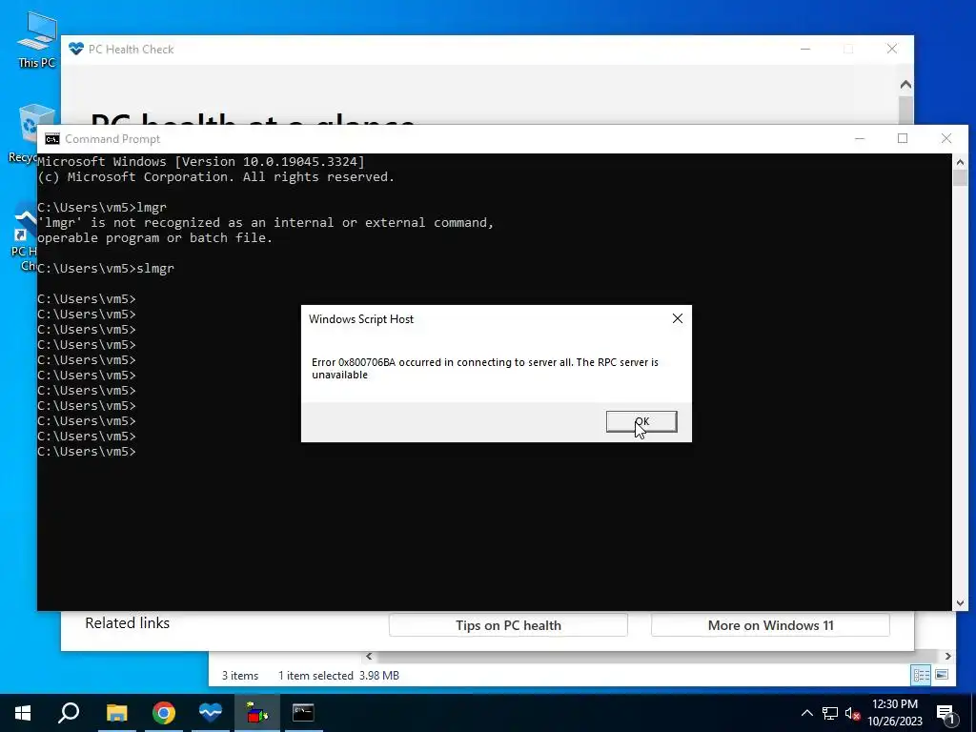
Task: Minimize the Command Prompt window
Action: point(860,138)
